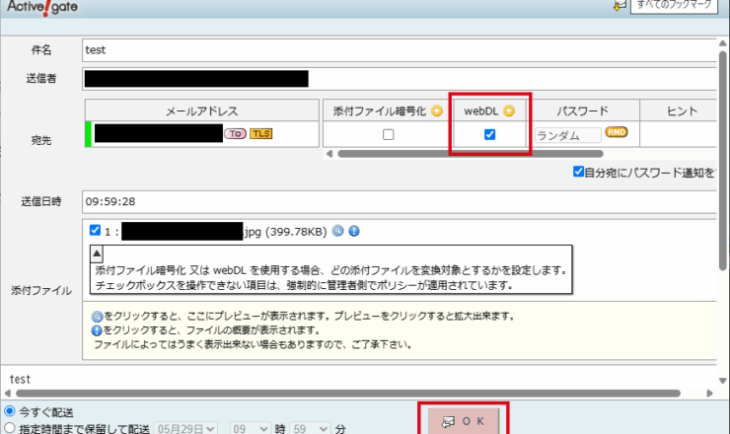Select the 今すぐ配送 radio button
The image size is (730, 434).
pyautogui.click(x=10, y=411)
